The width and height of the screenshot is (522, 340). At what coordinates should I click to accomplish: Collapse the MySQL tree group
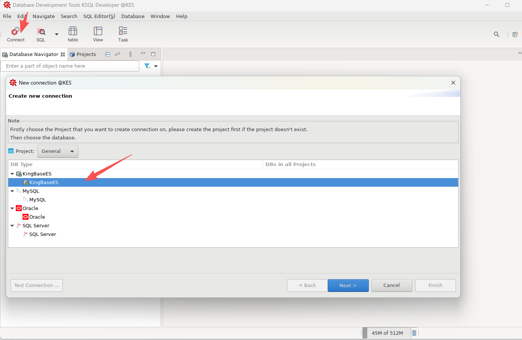point(12,191)
